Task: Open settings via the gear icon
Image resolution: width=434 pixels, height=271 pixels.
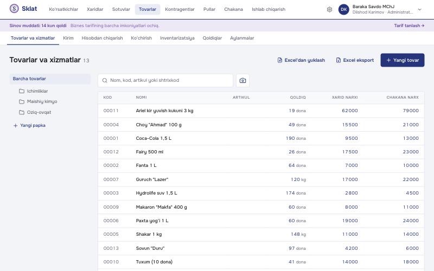Action: (x=329, y=9)
